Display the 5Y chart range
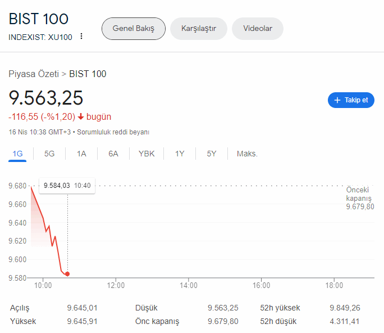This screenshot has height=333, width=384. click(x=212, y=154)
